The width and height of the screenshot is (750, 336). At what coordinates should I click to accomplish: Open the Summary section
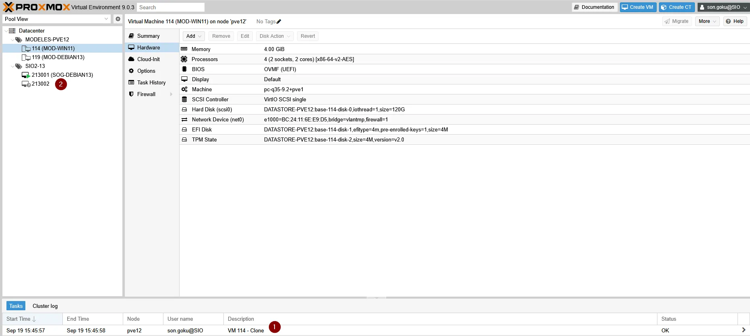148,36
